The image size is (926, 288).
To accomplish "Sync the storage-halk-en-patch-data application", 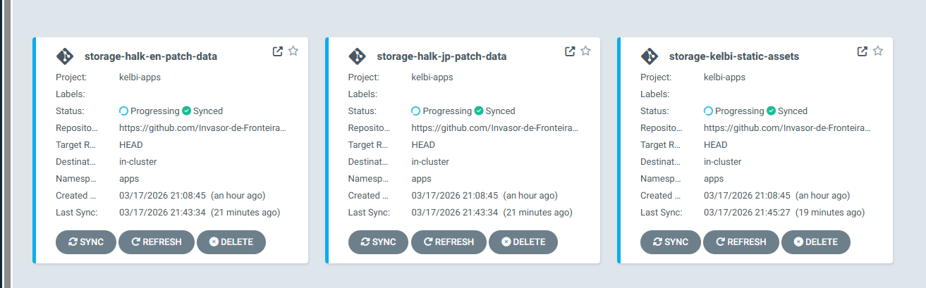I will (86, 242).
